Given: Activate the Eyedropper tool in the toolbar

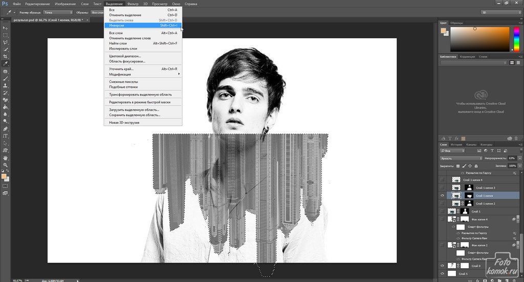Looking at the screenshot, I should coord(6,64).
